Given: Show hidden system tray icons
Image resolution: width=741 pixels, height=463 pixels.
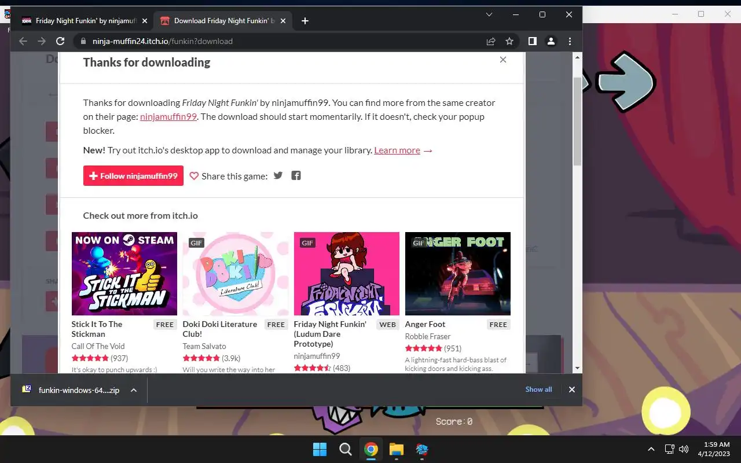Looking at the screenshot, I should [x=651, y=449].
